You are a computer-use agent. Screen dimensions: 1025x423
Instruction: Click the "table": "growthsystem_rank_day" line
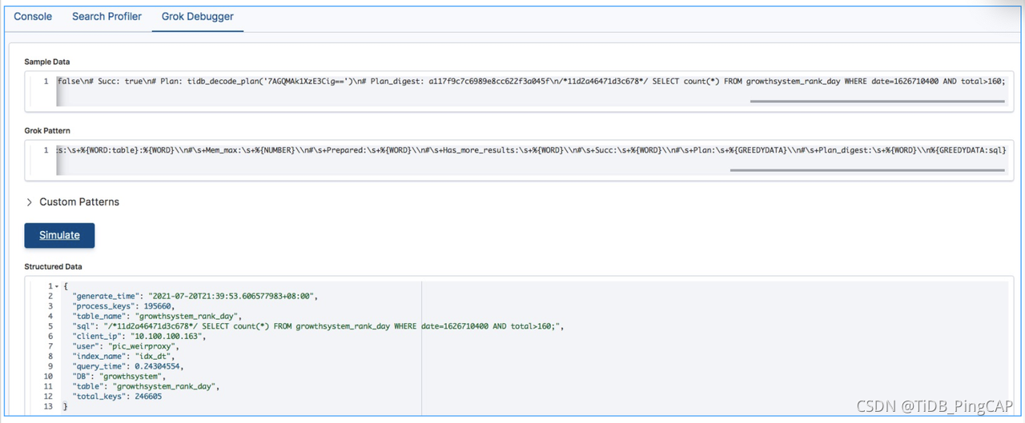[x=146, y=386]
